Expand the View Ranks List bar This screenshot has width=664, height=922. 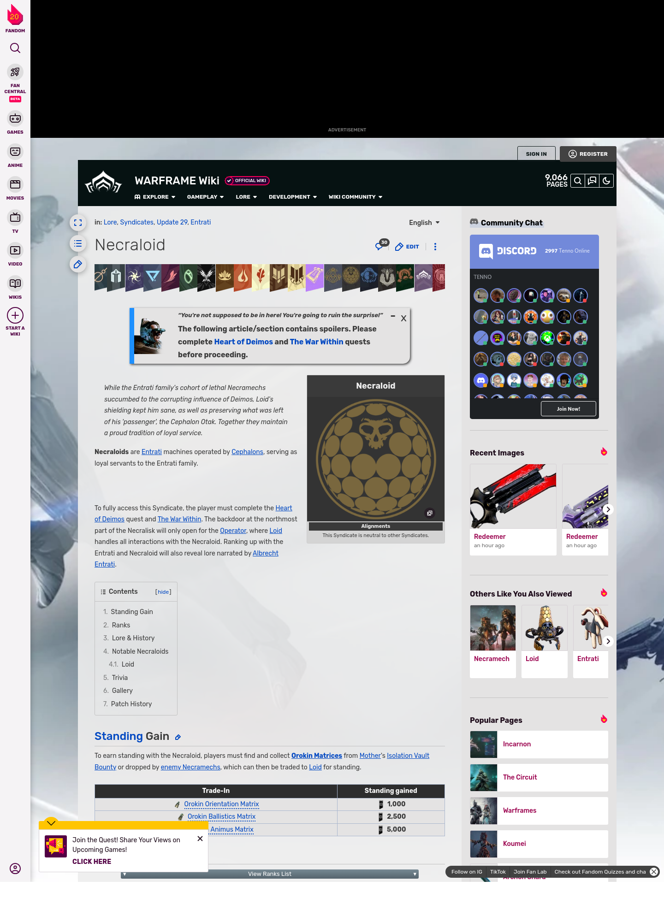[270, 874]
